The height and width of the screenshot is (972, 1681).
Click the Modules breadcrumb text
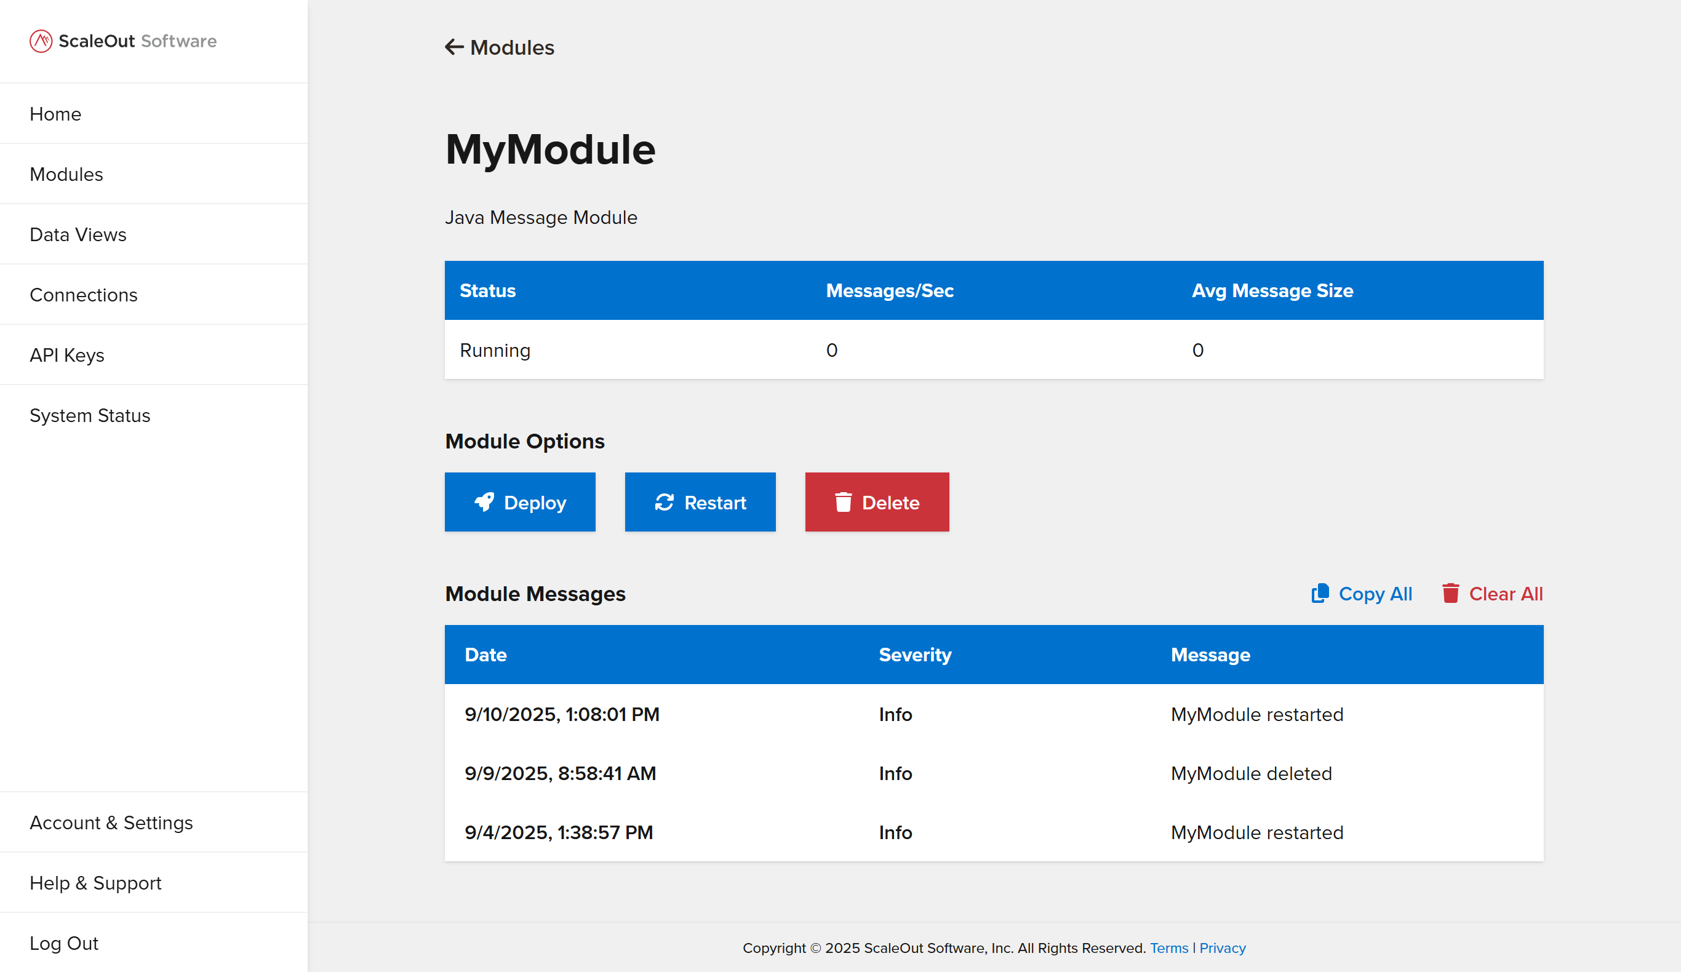[x=512, y=47]
